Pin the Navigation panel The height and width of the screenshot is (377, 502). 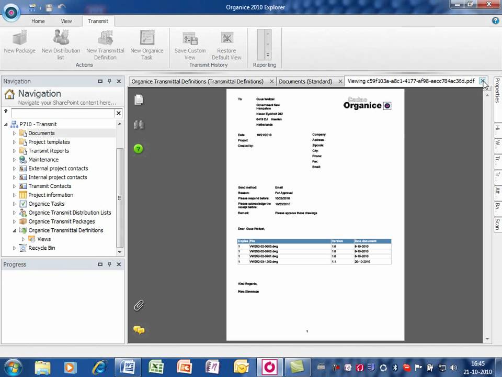click(109, 81)
